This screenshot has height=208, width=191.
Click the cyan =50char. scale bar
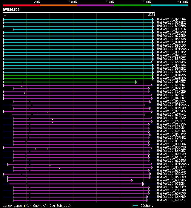tap(135, 206)
